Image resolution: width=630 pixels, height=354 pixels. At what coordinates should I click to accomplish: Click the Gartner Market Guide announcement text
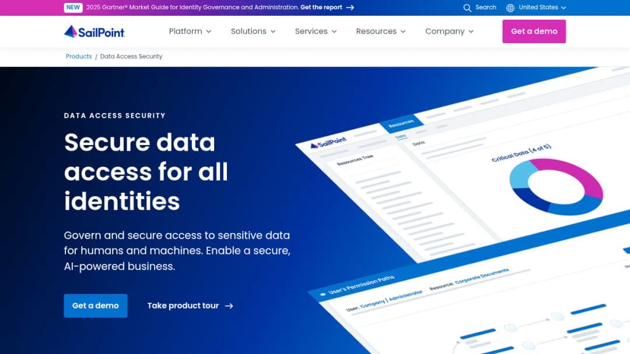point(192,8)
